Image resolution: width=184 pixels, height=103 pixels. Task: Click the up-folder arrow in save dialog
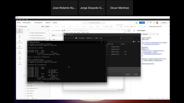pyautogui.click(x=73, y=38)
